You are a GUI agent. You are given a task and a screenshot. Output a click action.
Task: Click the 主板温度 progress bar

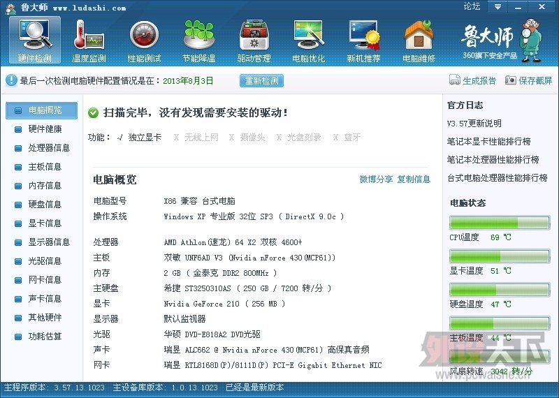pos(500,323)
